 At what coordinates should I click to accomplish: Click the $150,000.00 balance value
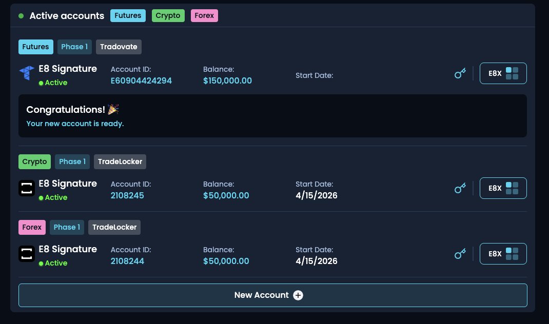[228, 81]
